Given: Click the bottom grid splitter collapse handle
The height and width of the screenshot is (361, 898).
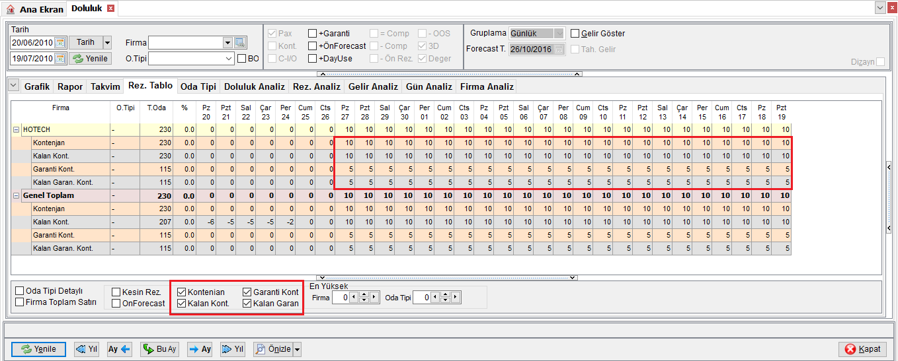Looking at the screenshot, I should tap(447, 278).
